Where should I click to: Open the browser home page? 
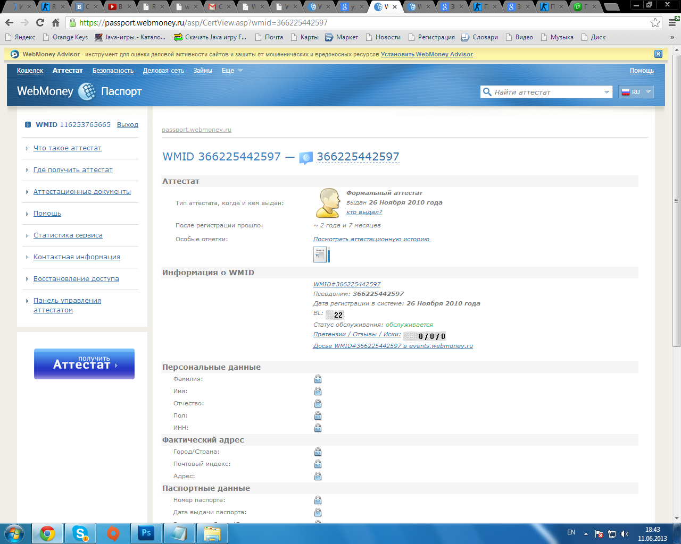(55, 23)
